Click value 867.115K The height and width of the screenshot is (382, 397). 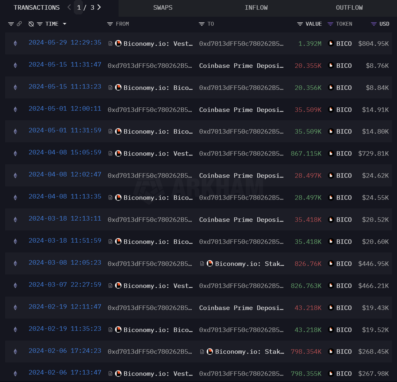306,154
